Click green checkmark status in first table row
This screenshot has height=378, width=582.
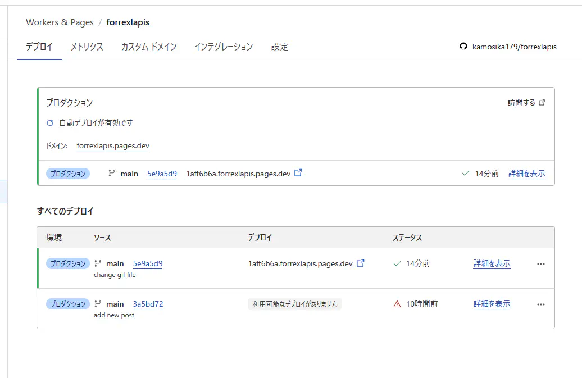point(397,263)
